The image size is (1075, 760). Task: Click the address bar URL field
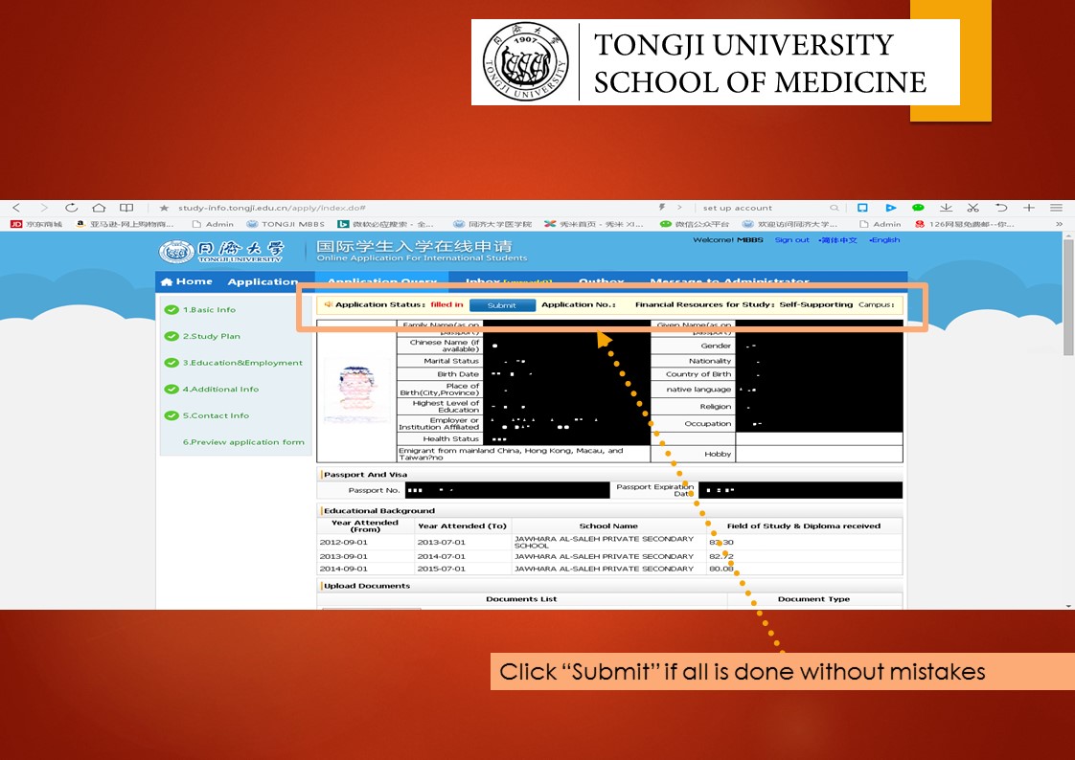click(271, 208)
